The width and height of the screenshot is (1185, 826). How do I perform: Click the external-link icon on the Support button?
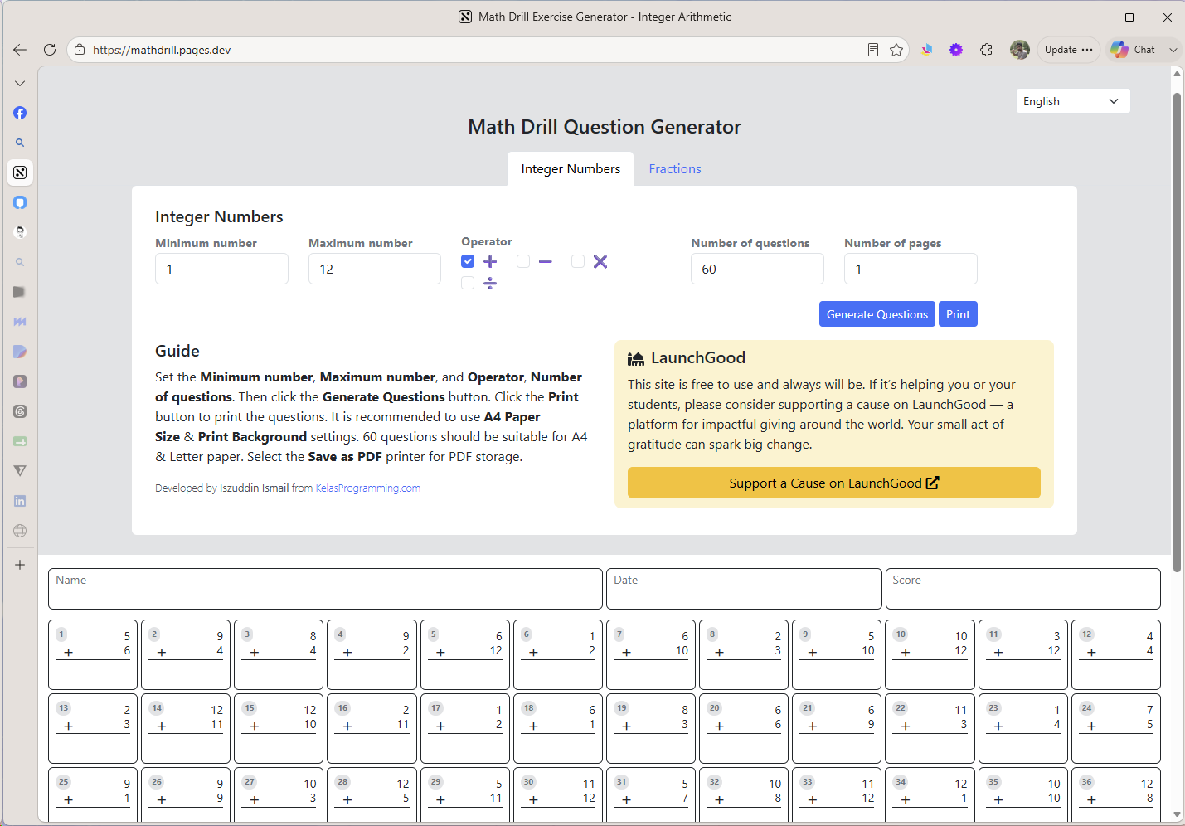click(x=932, y=483)
